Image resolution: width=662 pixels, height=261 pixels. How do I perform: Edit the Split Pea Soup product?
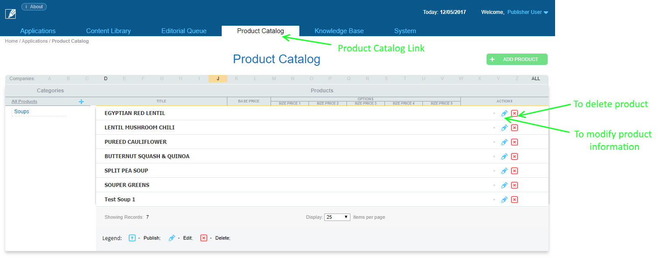pyautogui.click(x=504, y=171)
